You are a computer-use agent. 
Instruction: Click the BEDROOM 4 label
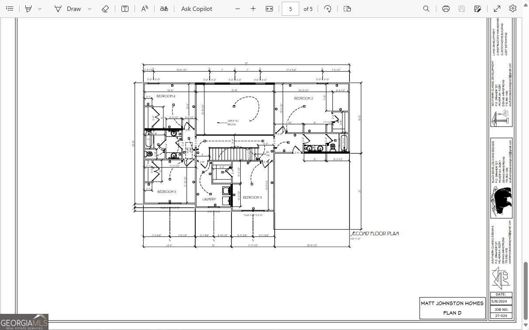click(166, 96)
